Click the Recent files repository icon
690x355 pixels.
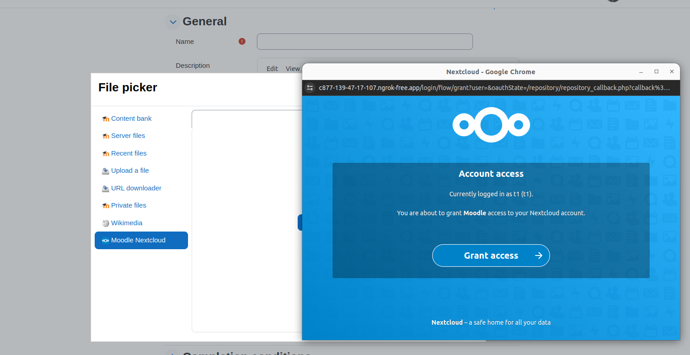(106, 154)
